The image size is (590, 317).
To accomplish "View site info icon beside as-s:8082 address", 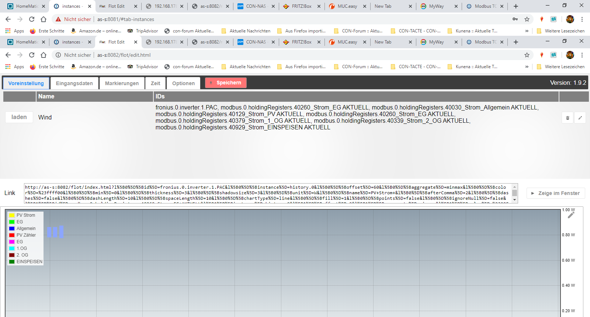I will (58, 55).
